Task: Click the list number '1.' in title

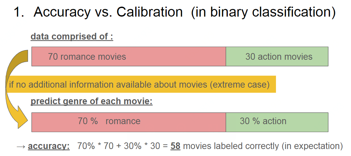Action: point(19,12)
